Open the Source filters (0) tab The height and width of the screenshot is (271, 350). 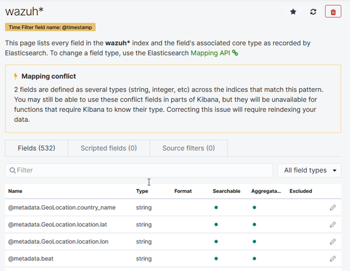188,148
